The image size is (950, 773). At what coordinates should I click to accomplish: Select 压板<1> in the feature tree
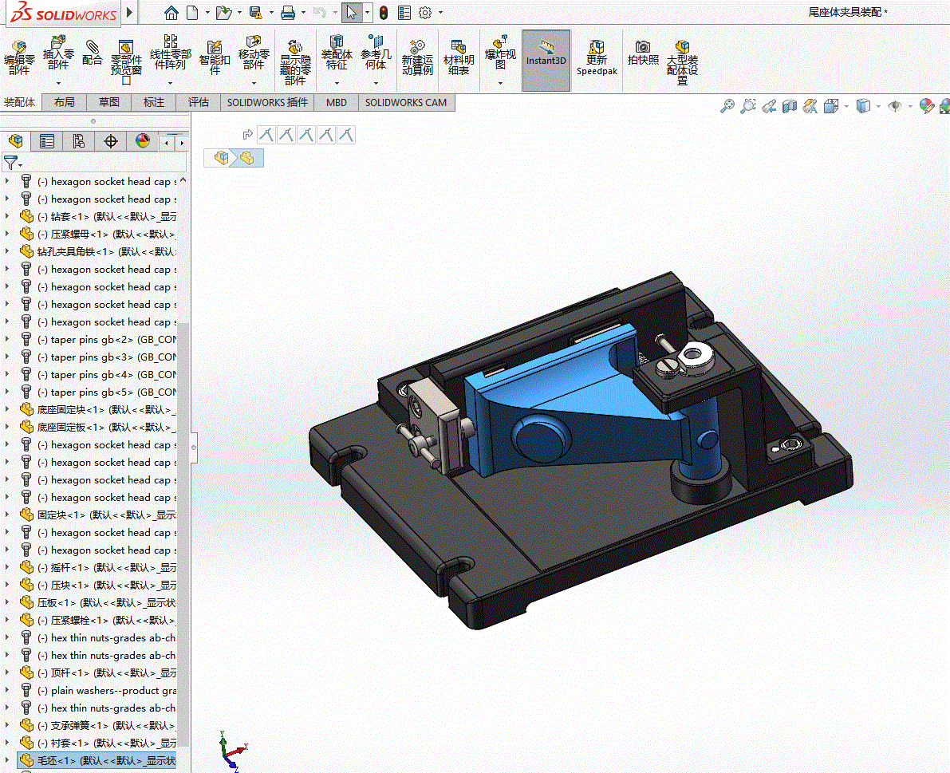97,603
